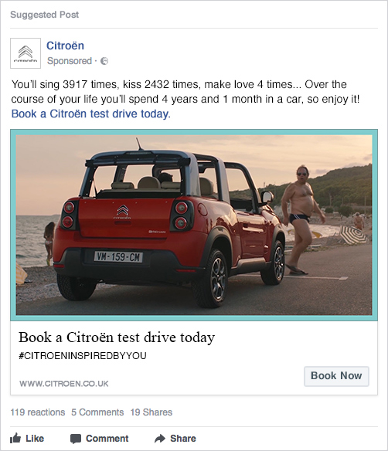388x451 pixels.
Task: Click the Like button text
Action: [35, 439]
